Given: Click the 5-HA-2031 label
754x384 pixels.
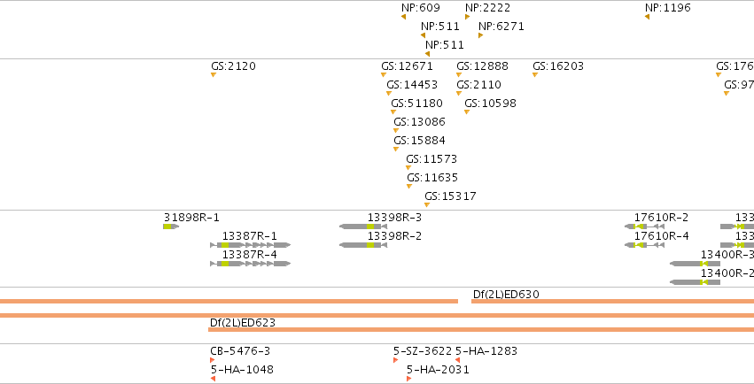Looking at the screenshot, I should click(438, 370).
